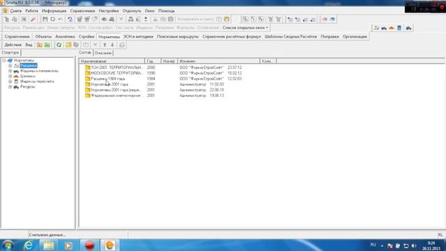Image resolution: width=446 pixels, height=251 pixels.
Task: Click the green circular refresh icon
Action: (59, 45)
